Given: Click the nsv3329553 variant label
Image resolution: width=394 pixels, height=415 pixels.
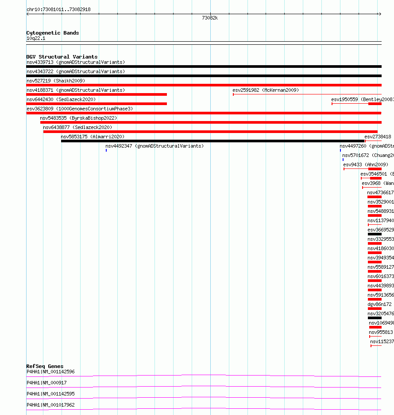Looking at the screenshot, I should [381, 239].
